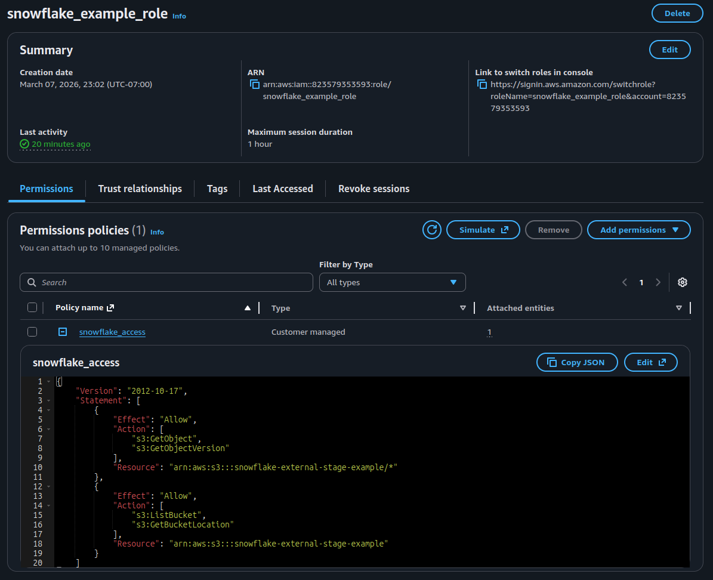Select all policies with header checkbox
The width and height of the screenshot is (713, 580).
tap(32, 307)
